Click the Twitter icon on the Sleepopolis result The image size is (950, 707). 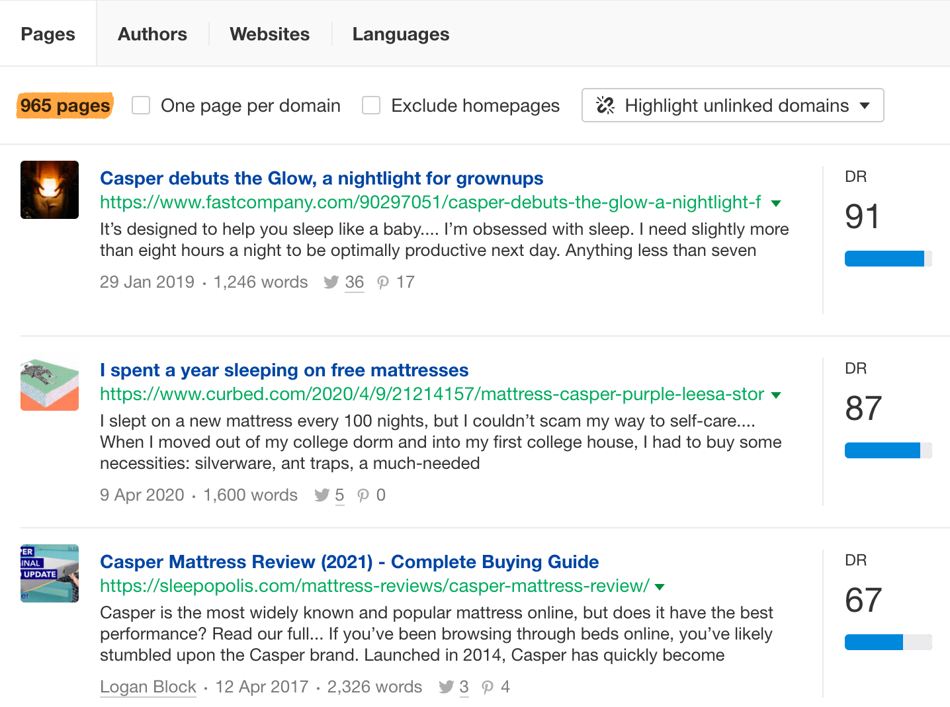446,687
